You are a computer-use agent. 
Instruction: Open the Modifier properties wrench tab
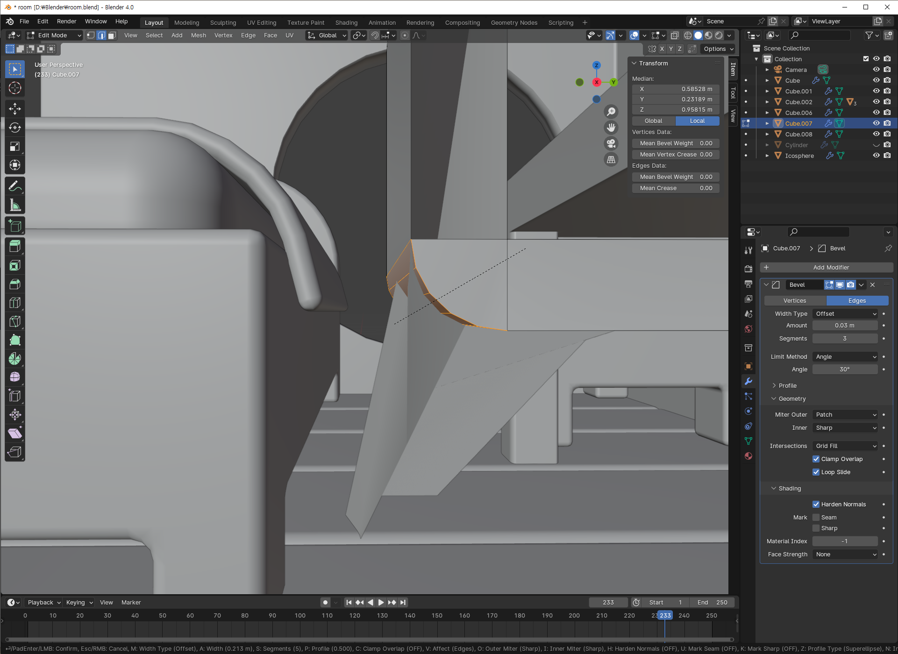[x=748, y=381]
